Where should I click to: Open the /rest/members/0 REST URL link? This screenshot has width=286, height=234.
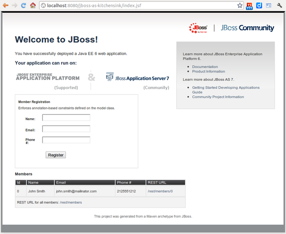pos(160,191)
